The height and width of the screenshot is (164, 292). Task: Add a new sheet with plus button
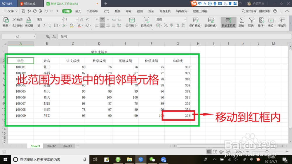[x=78, y=146]
